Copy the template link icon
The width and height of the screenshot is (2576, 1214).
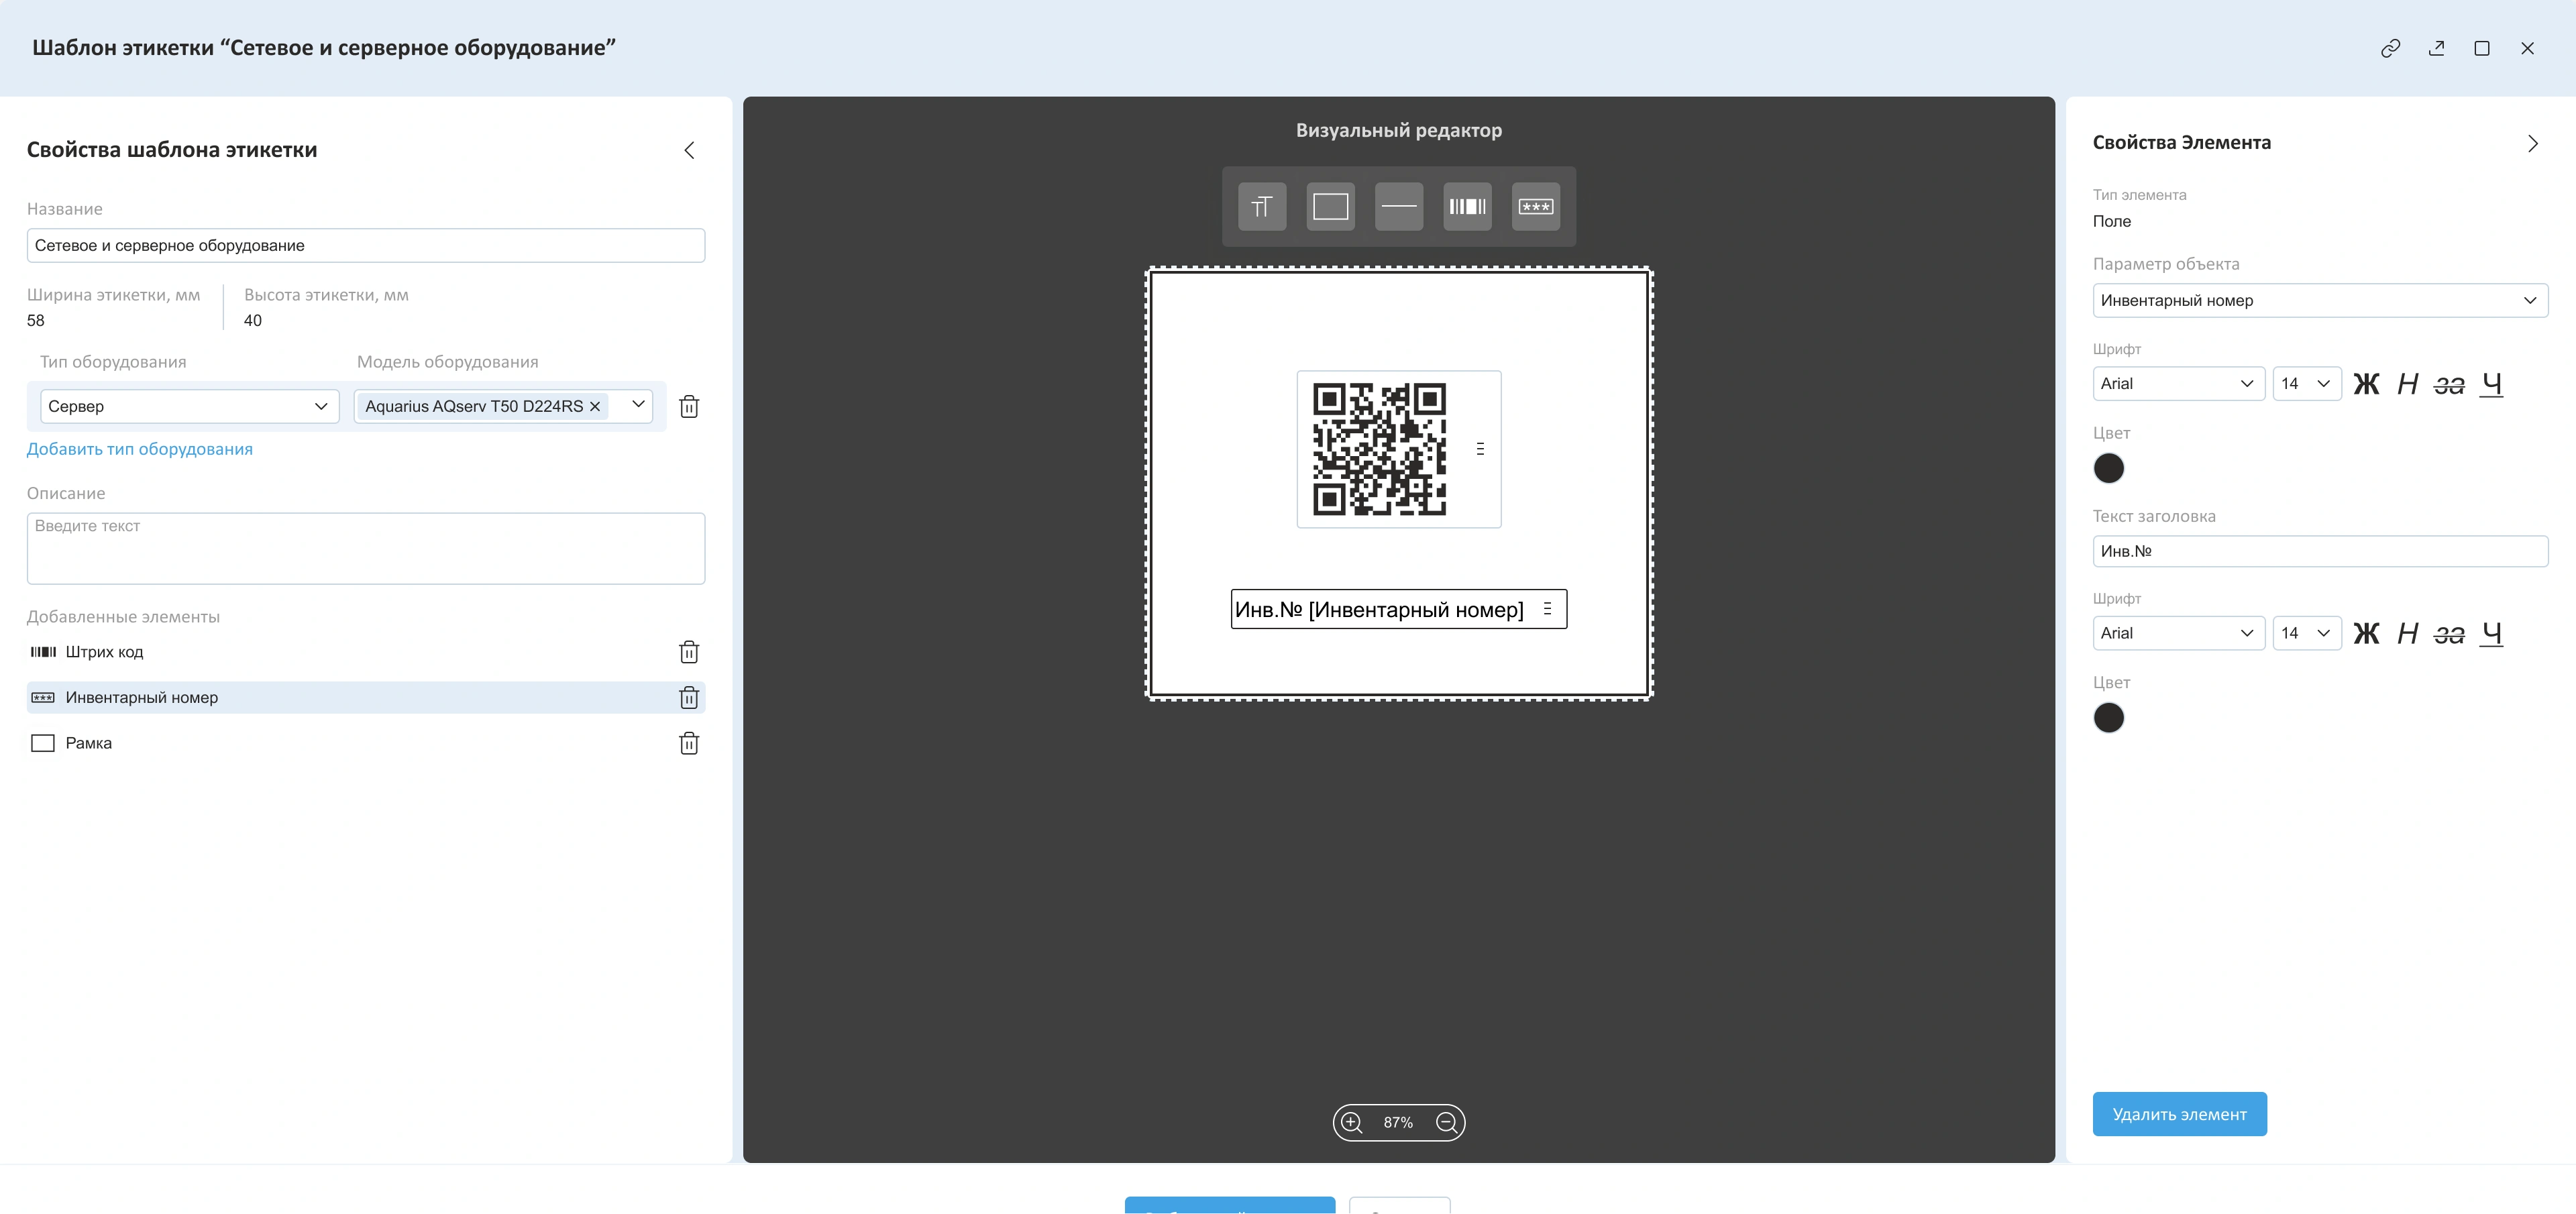[2390, 48]
